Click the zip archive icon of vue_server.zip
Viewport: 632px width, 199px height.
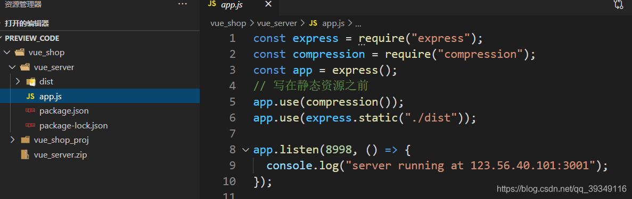25,154
